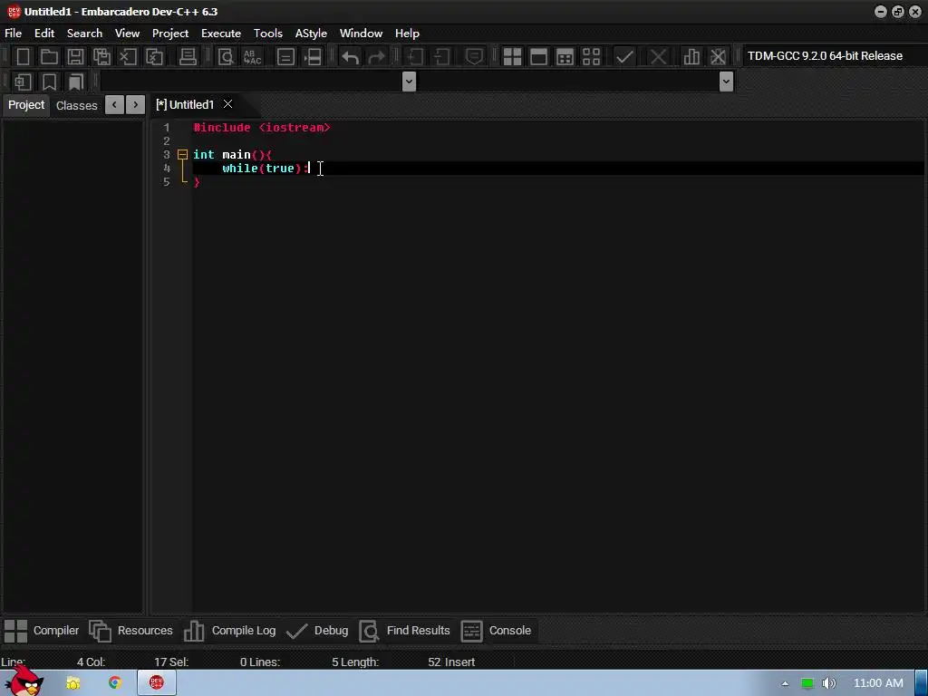Click the Go to line icon
Screen dimensions: 928x696
(x=313, y=57)
